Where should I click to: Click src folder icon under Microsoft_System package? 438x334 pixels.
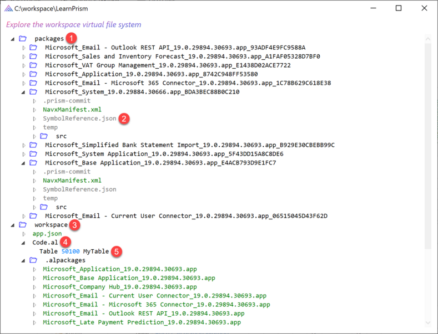44,136
